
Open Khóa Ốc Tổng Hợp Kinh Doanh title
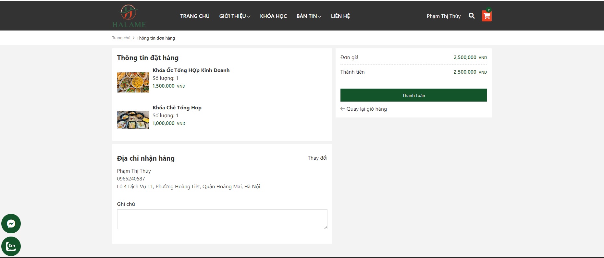tap(191, 70)
